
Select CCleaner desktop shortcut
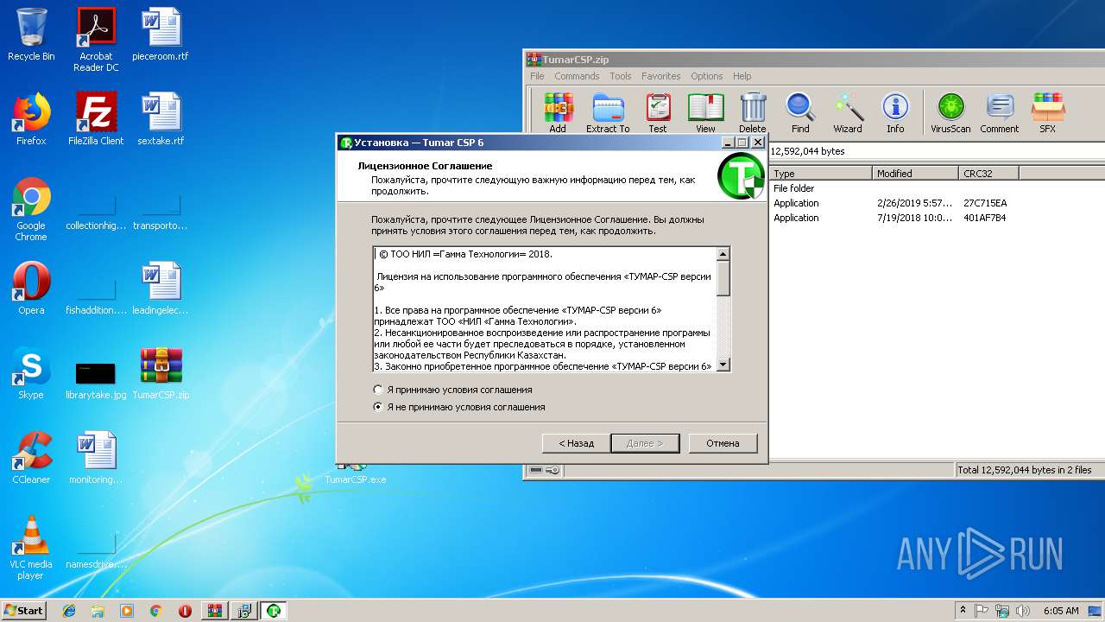tap(31, 458)
